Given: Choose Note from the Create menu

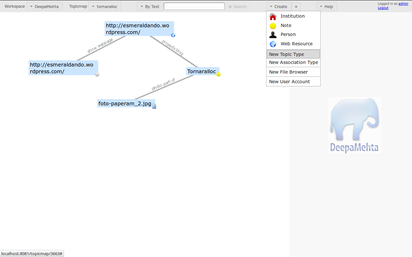Looking at the screenshot, I should coord(293,25).
